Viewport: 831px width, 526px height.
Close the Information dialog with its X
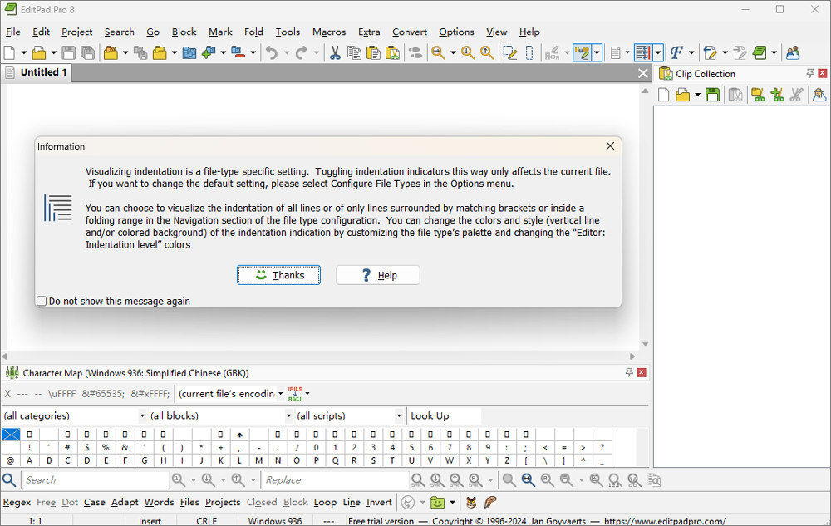click(610, 146)
